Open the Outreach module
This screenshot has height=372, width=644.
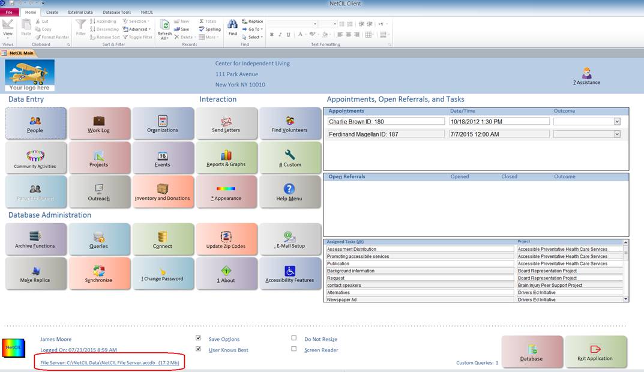[x=99, y=192]
